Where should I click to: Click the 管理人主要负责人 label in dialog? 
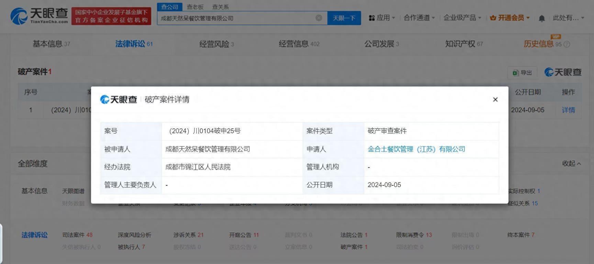(x=130, y=185)
